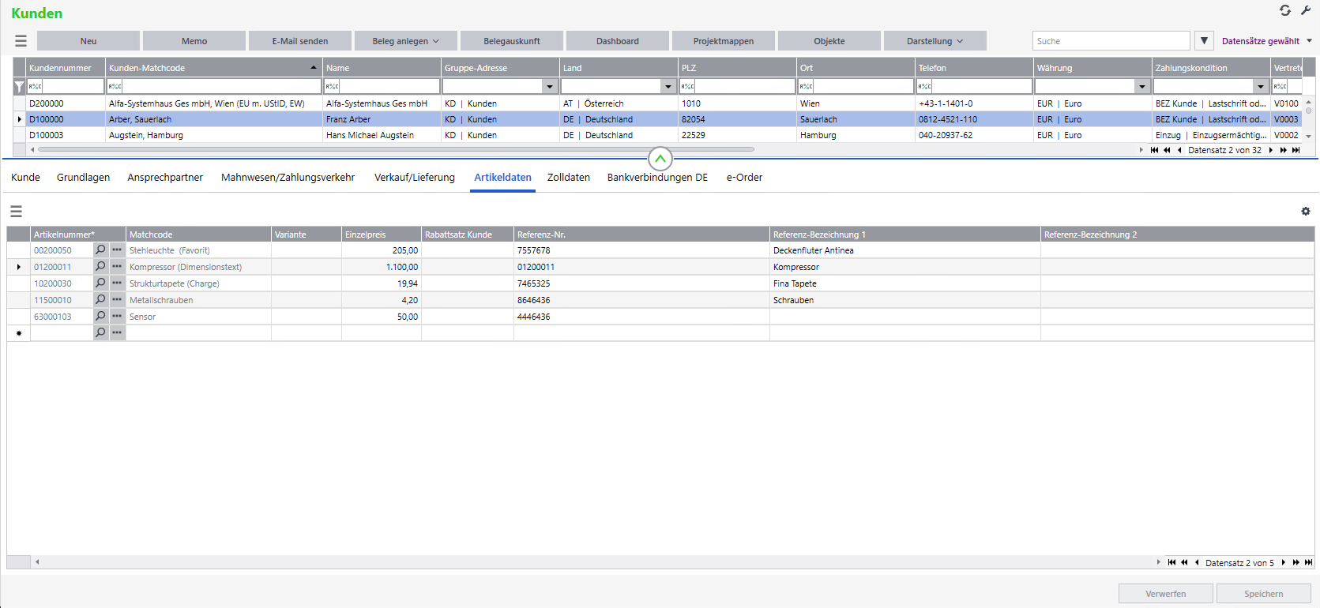Open the Mahnwesen/Zahlungsverkehr tab
The image size is (1320, 608).
pyautogui.click(x=288, y=178)
